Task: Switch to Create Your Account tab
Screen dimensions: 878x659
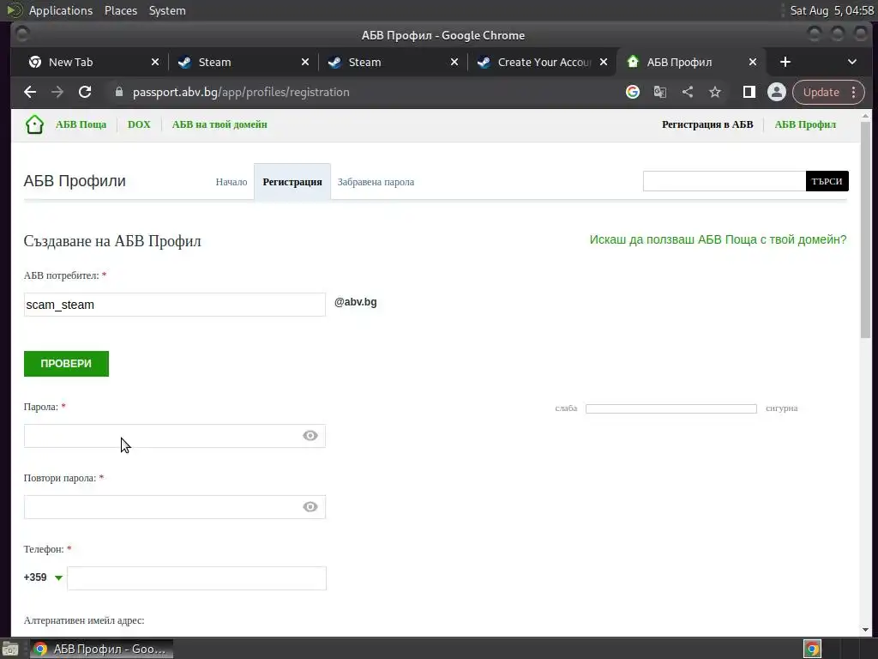Action: tap(540, 62)
